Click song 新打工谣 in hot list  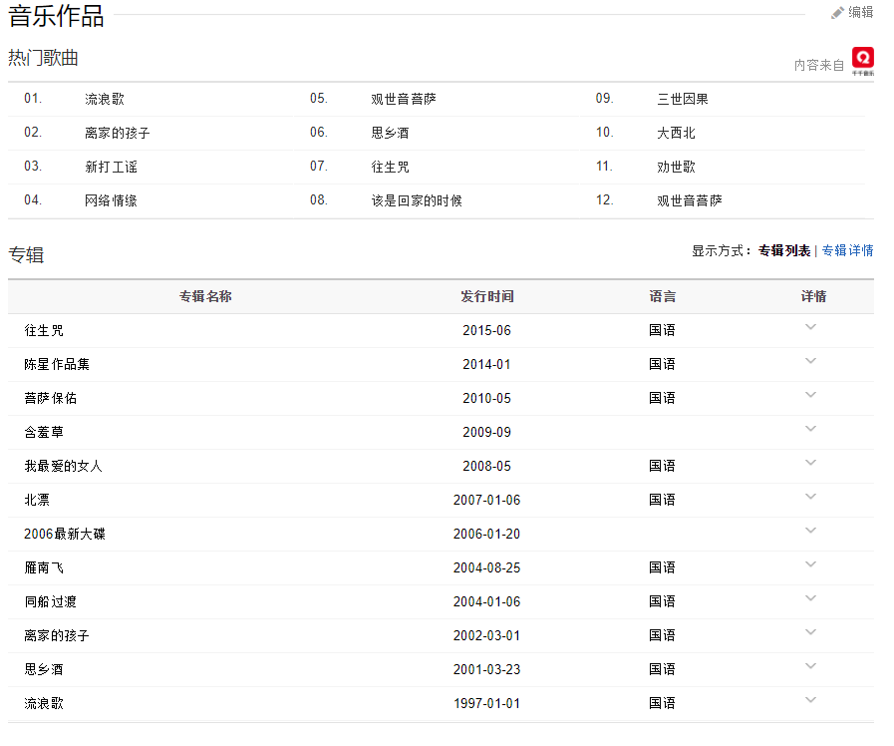111,167
